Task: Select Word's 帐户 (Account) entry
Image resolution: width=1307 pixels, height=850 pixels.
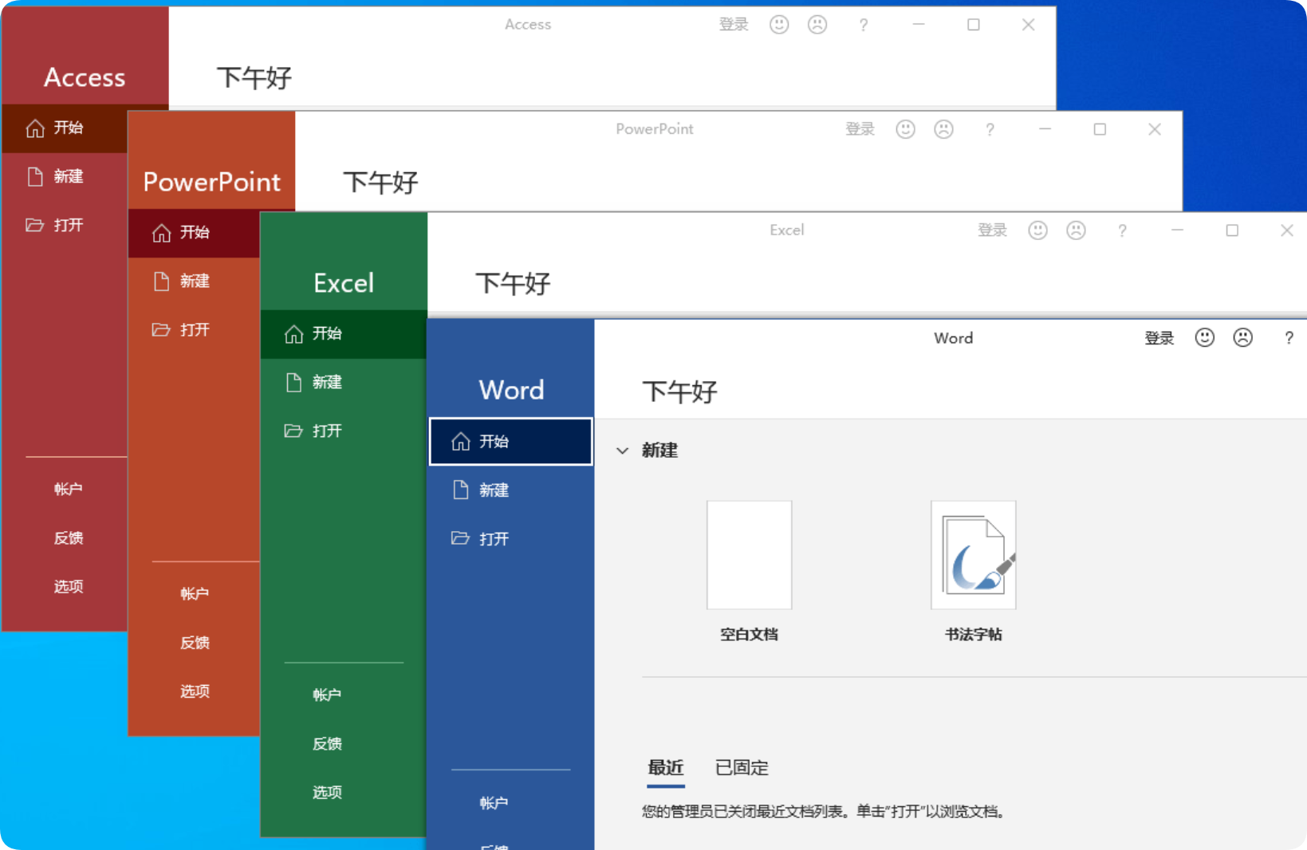Action: coord(494,802)
